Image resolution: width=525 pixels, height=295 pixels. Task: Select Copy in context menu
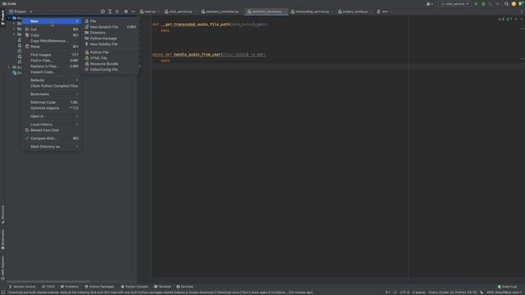click(x=52, y=35)
